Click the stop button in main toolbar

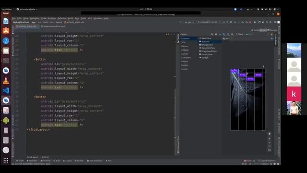250,22
